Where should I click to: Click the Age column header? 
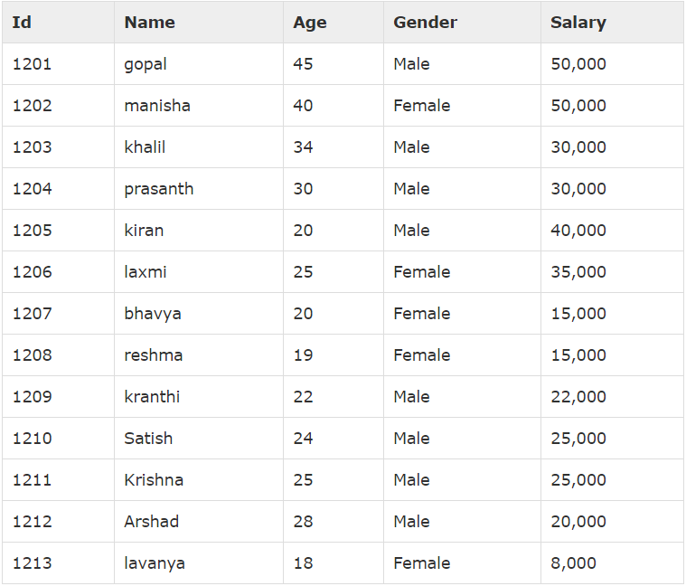click(310, 23)
